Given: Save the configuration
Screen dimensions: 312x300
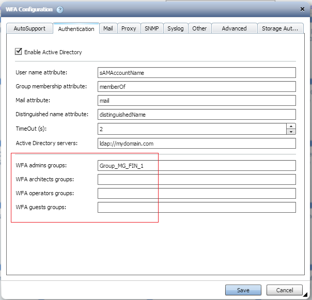Looking at the screenshot, I should 243,290.
